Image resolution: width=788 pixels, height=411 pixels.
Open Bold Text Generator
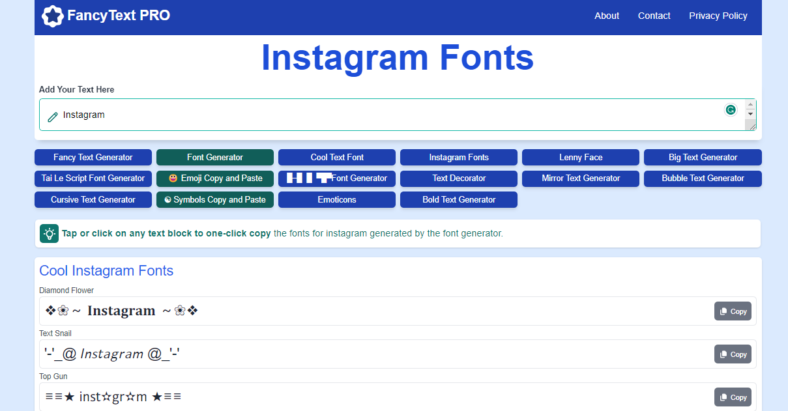pos(459,200)
